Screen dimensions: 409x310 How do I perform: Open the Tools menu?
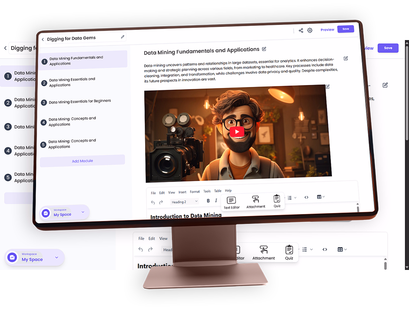pos(207,191)
